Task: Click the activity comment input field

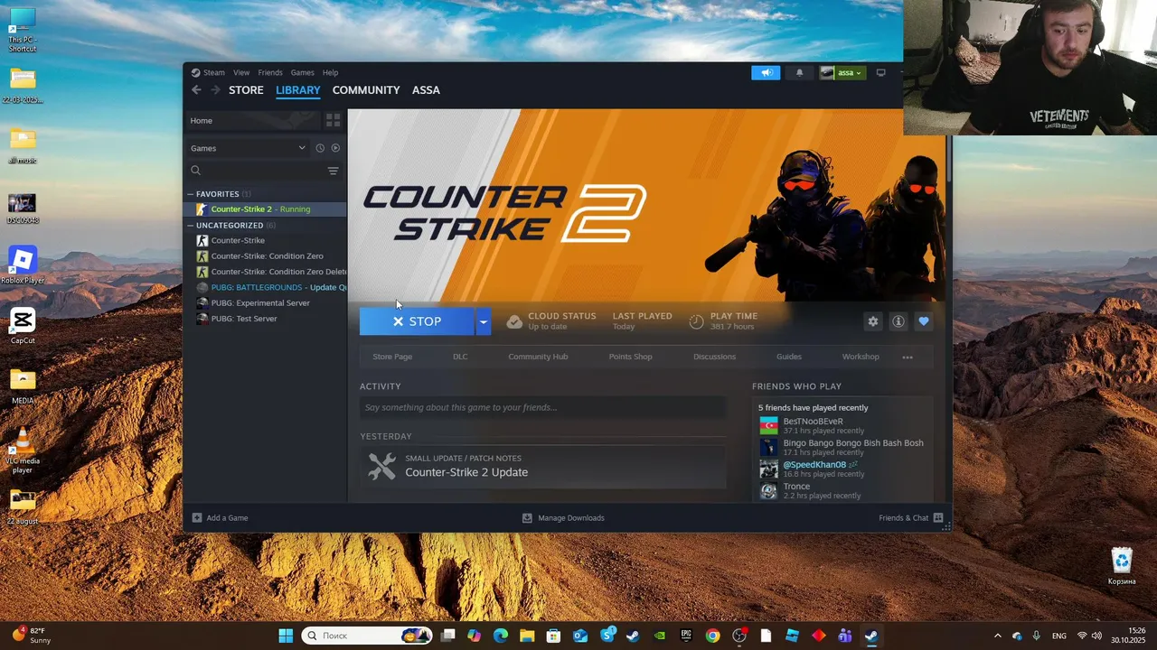Action: coord(542,408)
